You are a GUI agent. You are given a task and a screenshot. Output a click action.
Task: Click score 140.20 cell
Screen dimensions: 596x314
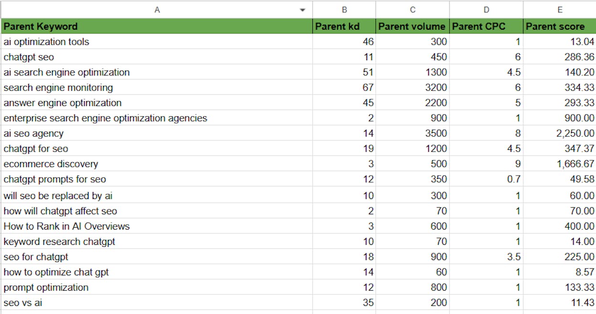click(560, 72)
